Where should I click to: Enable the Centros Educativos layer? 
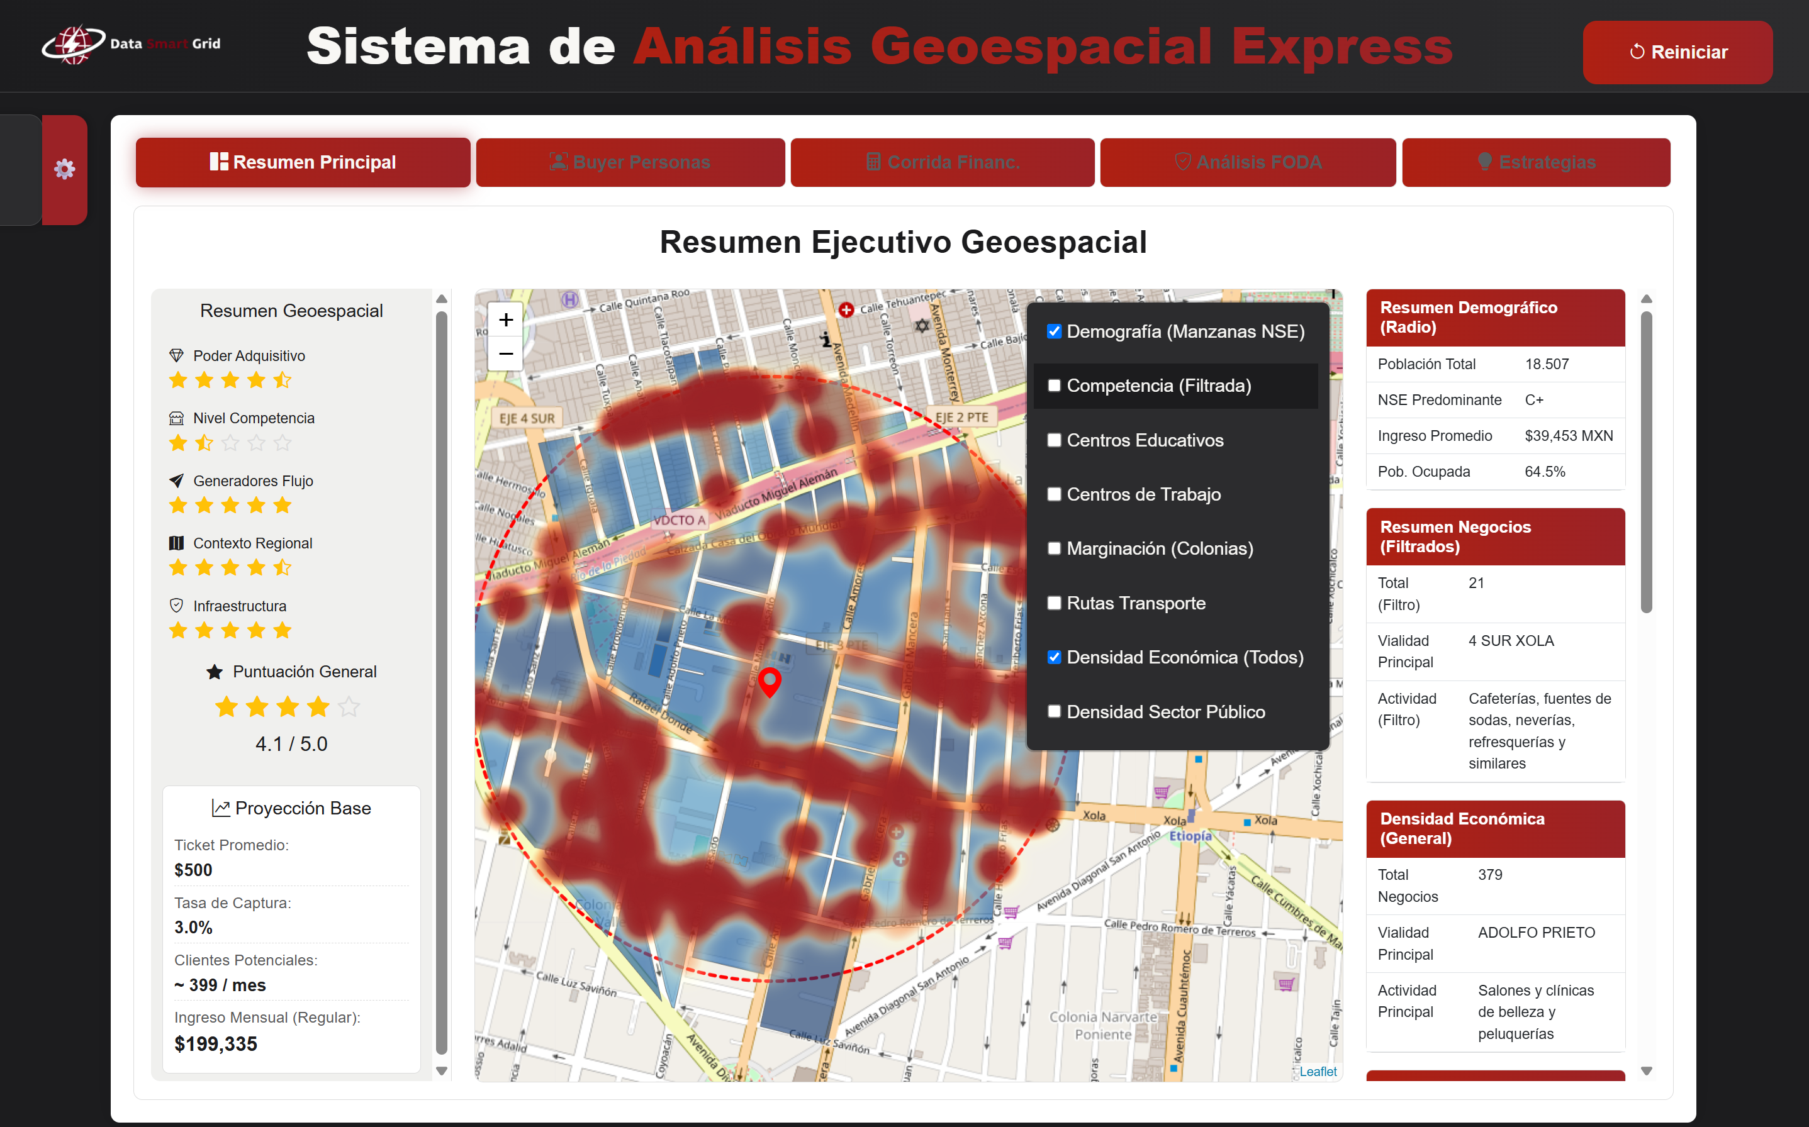click(1054, 440)
